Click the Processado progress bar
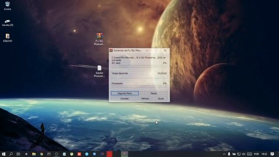The image size is (279, 157). coord(139,86)
